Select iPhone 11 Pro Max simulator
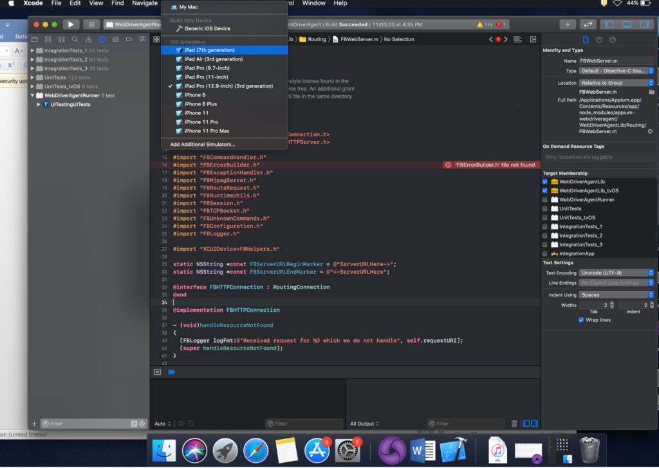The height and width of the screenshot is (468, 659). pos(225,131)
